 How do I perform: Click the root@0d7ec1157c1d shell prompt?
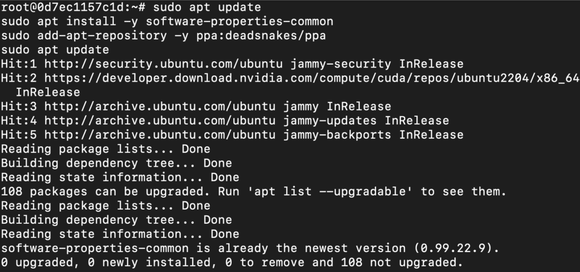click(x=73, y=7)
